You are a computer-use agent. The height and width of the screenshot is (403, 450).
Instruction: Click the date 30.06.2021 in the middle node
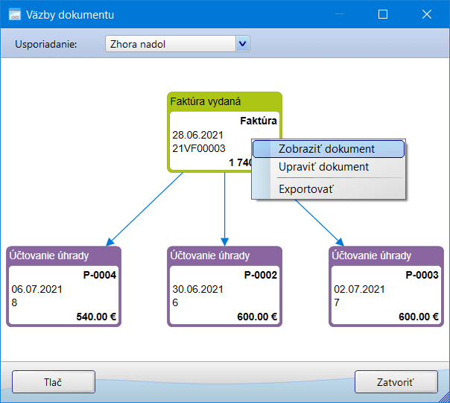197,289
